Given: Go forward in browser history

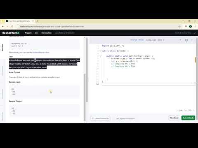Looking at the screenshot, I should point(7,26).
